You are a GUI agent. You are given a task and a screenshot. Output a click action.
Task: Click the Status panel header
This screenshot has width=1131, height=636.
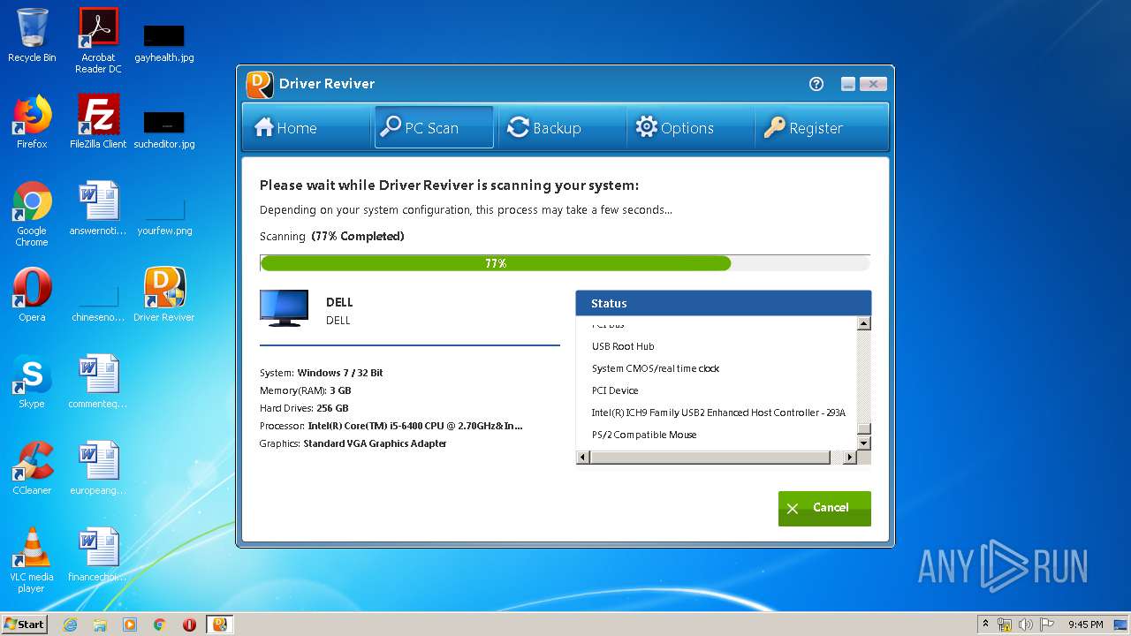(724, 303)
